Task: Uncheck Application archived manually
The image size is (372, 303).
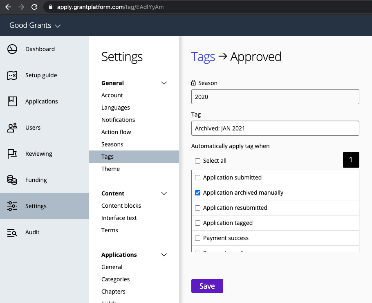Action: tap(197, 193)
